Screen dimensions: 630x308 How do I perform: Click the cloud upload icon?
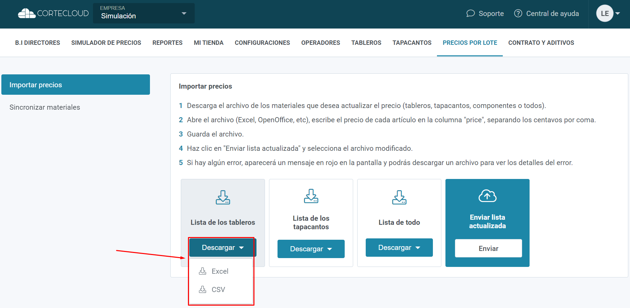tap(488, 196)
